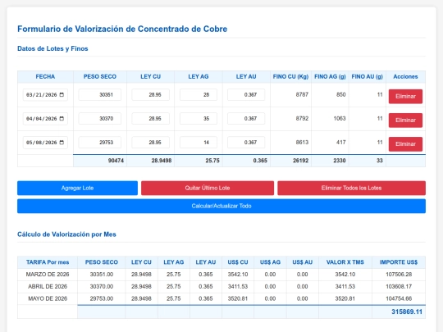
Task: Select importe value 104754.66
Action: click(x=399, y=298)
